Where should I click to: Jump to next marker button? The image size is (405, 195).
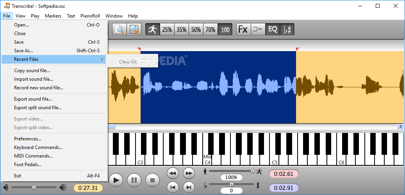coord(189,188)
